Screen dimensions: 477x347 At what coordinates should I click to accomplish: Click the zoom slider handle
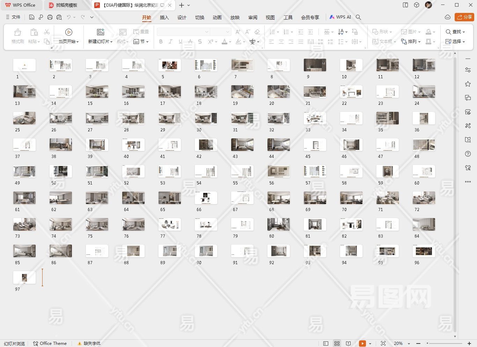pos(427,344)
